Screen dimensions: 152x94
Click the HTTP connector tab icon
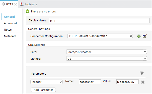(3, 4)
